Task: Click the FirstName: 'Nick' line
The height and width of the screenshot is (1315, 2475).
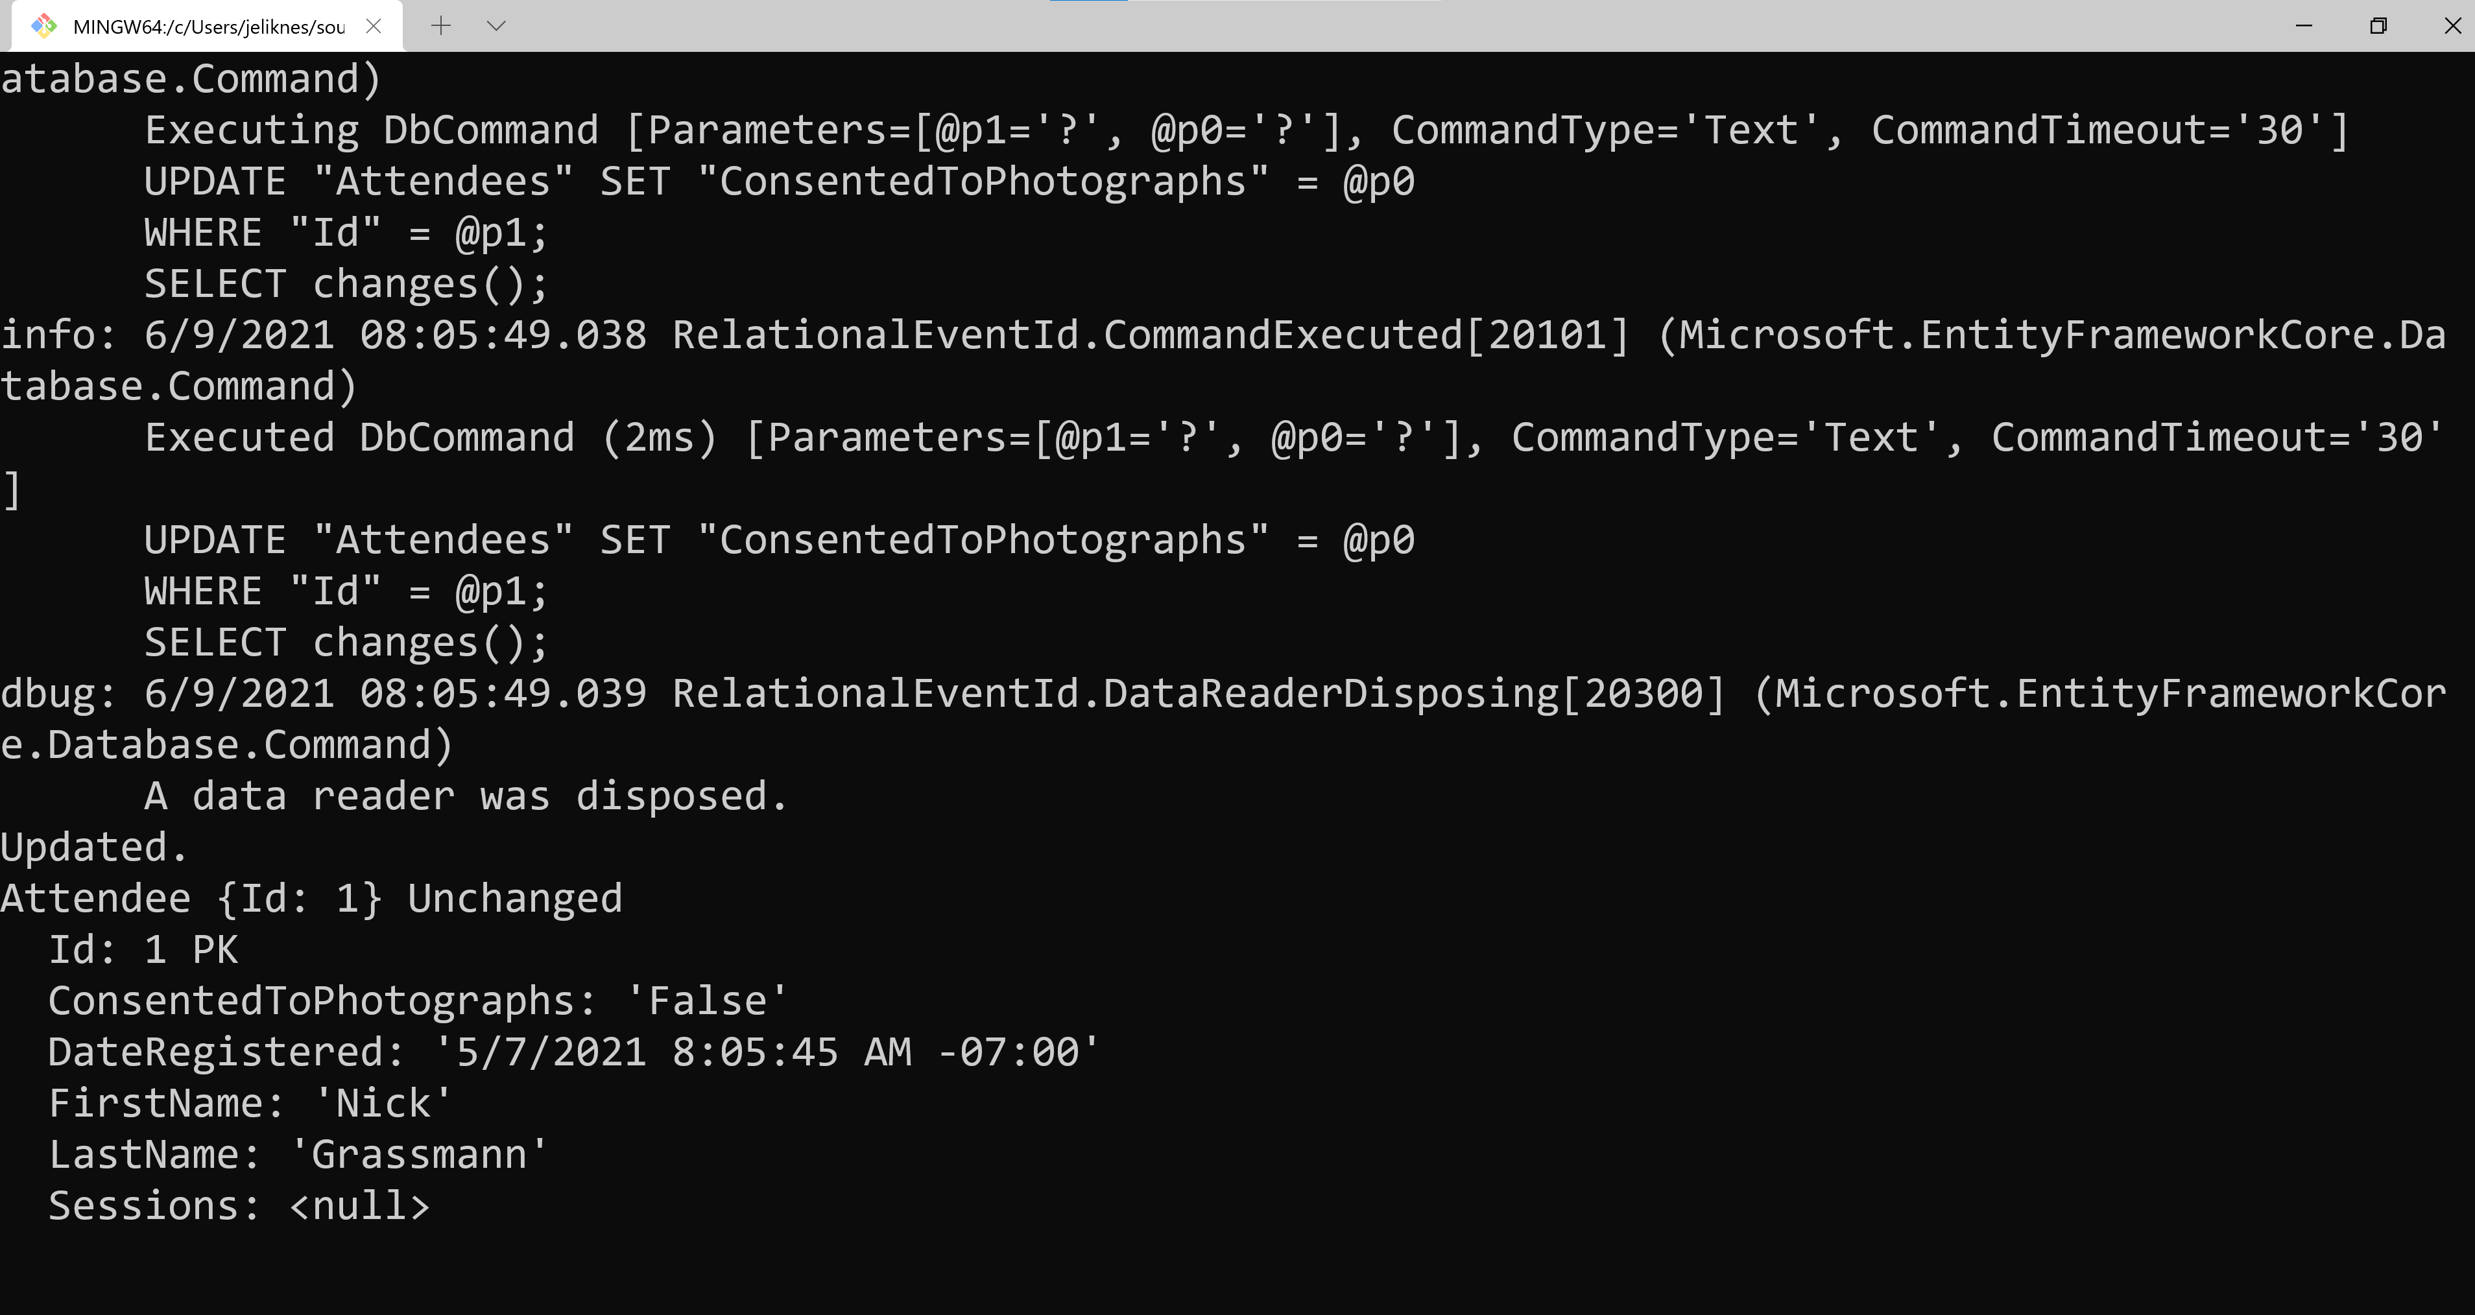Action: coord(250,1104)
